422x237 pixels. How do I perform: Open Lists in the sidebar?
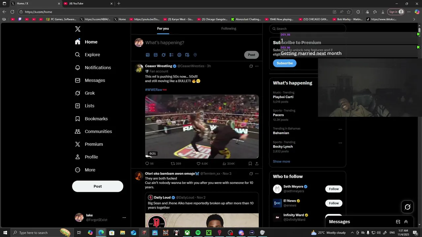[84, 106]
